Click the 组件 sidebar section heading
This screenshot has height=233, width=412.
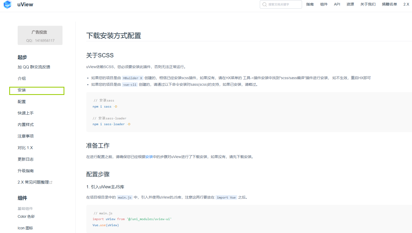point(22,198)
